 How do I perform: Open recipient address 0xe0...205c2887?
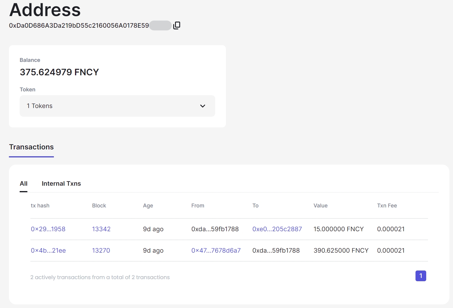pos(277,229)
